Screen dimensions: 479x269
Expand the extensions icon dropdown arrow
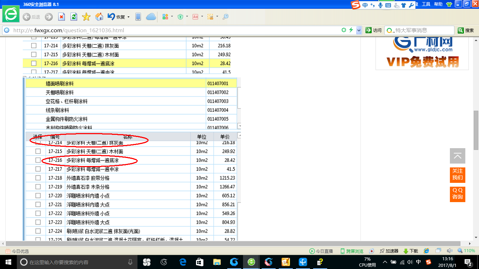[172, 17]
